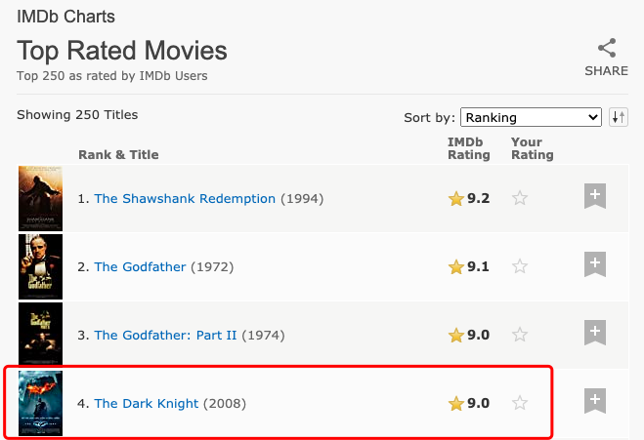Rate The Godfather using the empty star

click(x=520, y=266)
